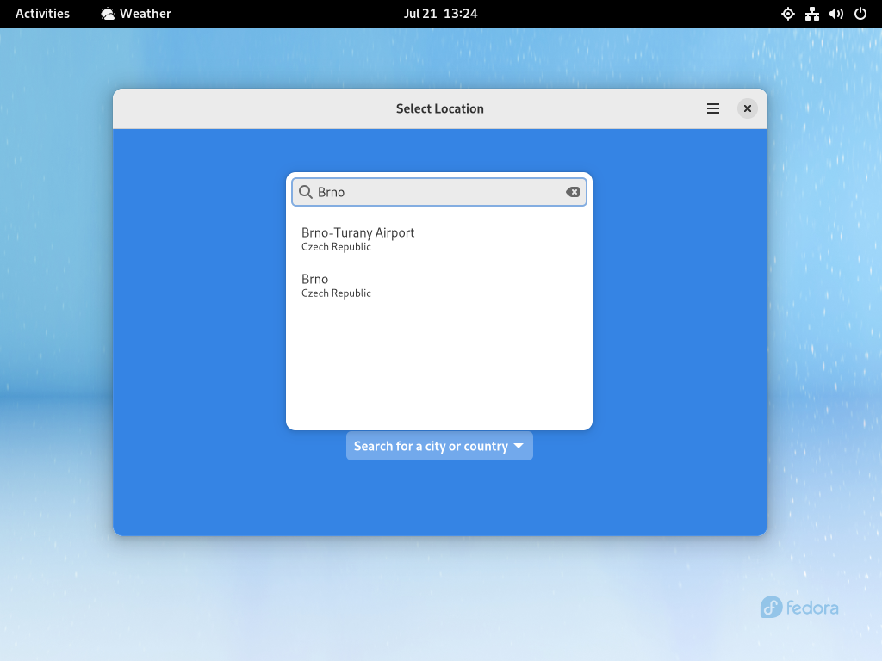Open the hamburger menu in Weather header
882x661 pixels.
(x=712, y=108)
